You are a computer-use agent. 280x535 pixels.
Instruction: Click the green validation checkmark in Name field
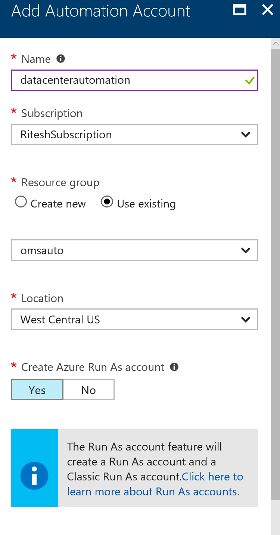click(x=250, y=80)
